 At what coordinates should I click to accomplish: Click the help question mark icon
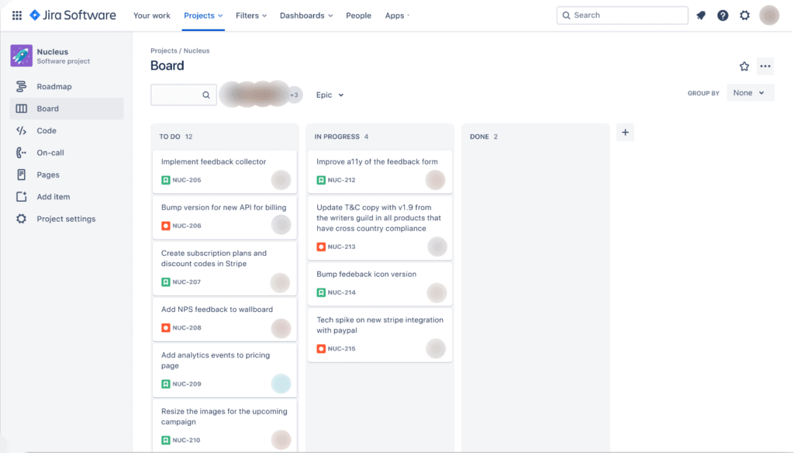pos(723,16)
